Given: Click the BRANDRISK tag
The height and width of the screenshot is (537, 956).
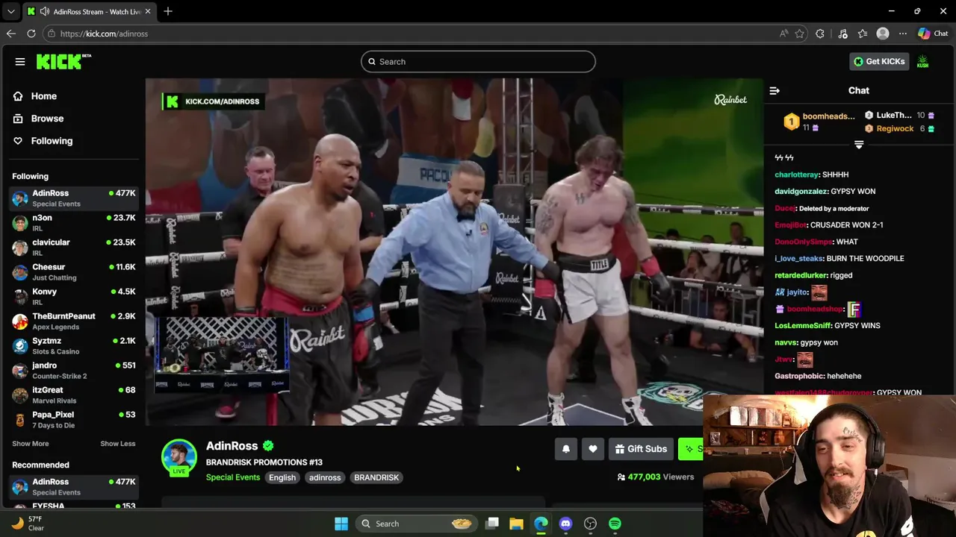Looking at the screenshot, I should tap(376, 477).
